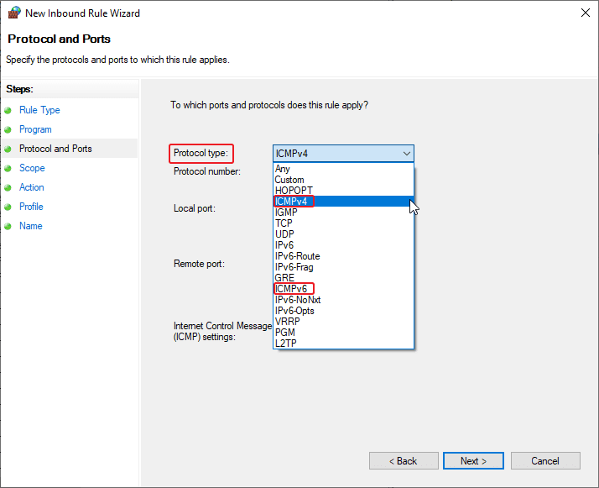Go to the Name step in sidebar
599x488 pixels.
point(30,226)
